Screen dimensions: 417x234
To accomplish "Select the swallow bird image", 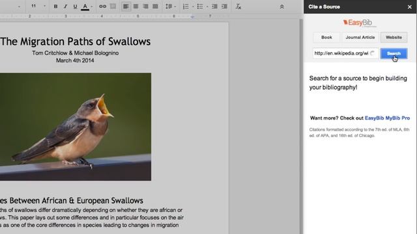I will [76, 127].
